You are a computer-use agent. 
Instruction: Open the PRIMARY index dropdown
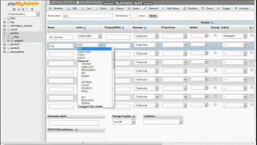(235, 36)
